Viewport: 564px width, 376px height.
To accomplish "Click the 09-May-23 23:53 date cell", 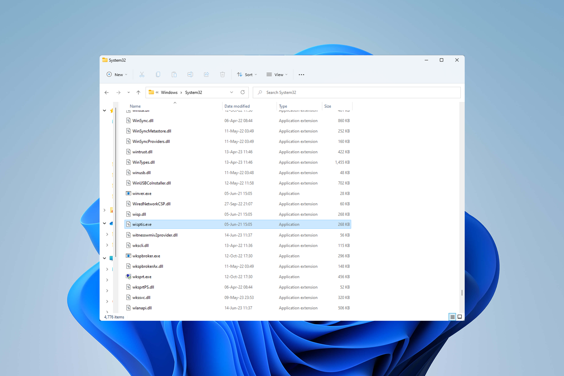I will [x=239, y=298].
